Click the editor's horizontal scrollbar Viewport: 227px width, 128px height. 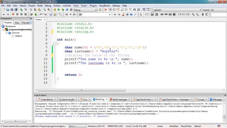click(82, 90)
